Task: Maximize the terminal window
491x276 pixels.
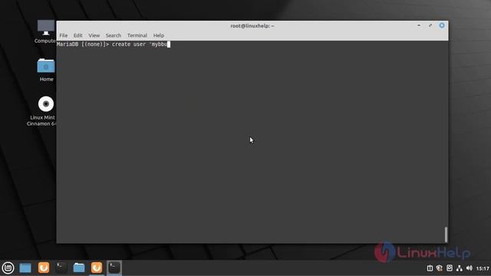Action: pyautogui.click(x=430, y=25)
